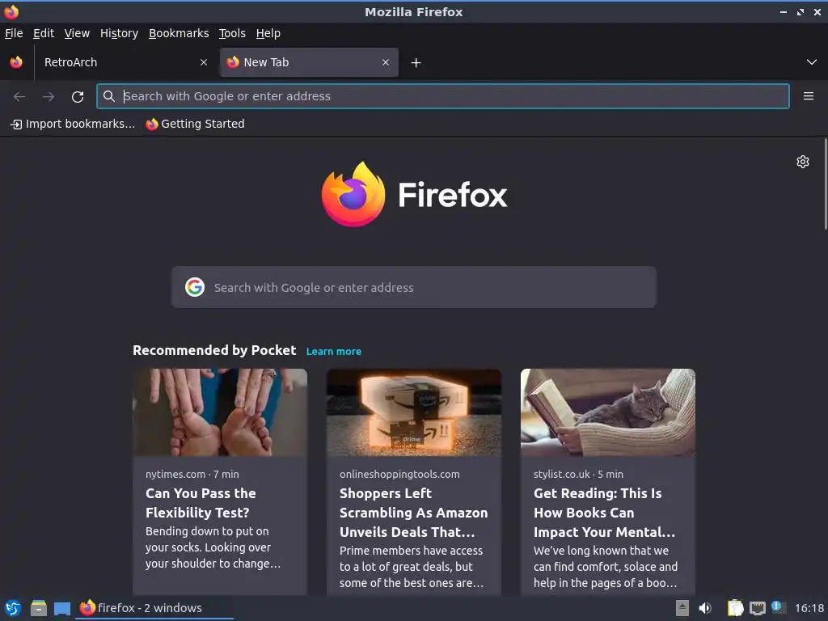Screen dimensions: 828x621
Task: Click the 16:18 clock
Action: pyautogui.click(x=809, y=608)
